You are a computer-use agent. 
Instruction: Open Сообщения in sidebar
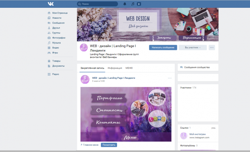coord(58,23)
